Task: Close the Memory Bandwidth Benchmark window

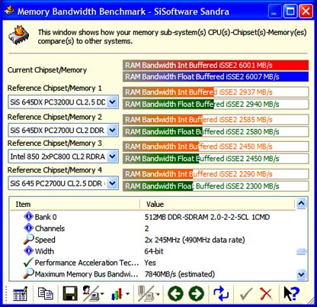Action: point(306,11)
